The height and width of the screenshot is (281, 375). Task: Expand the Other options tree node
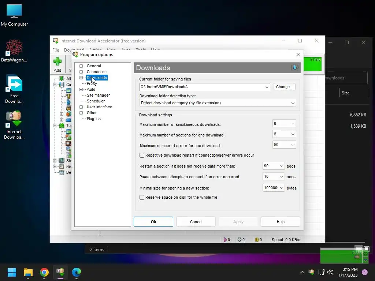pyautogui.click(x=81, y=113)
